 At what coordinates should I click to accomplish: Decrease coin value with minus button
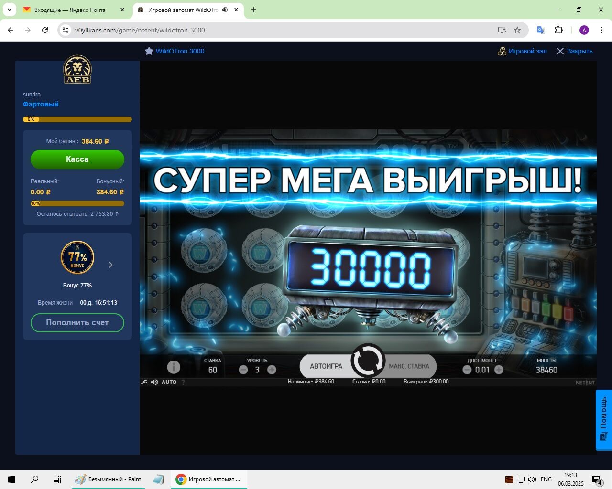(x=467, y=370)
